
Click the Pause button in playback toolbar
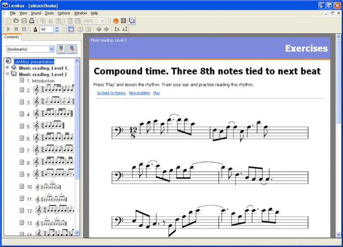point(24,29)
